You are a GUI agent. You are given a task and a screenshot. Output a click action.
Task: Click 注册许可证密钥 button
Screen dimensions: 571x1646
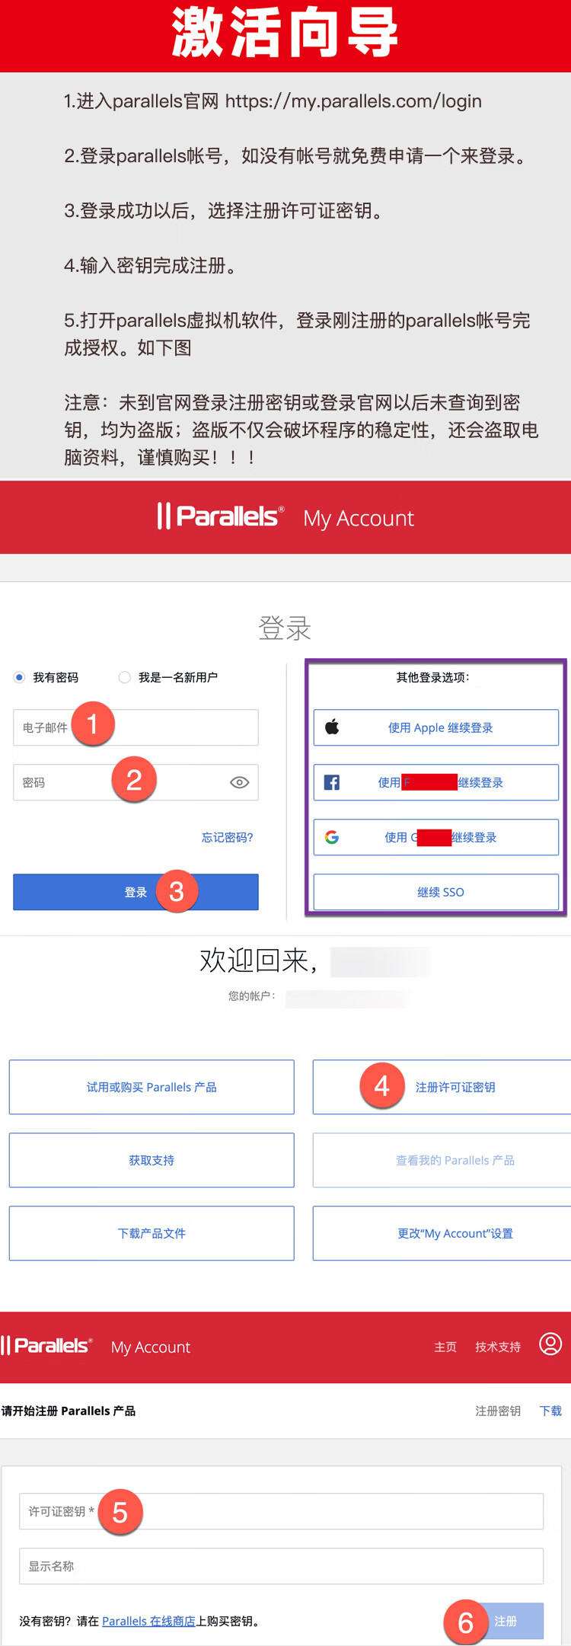pyautogui.click(x=455, y=1087)
